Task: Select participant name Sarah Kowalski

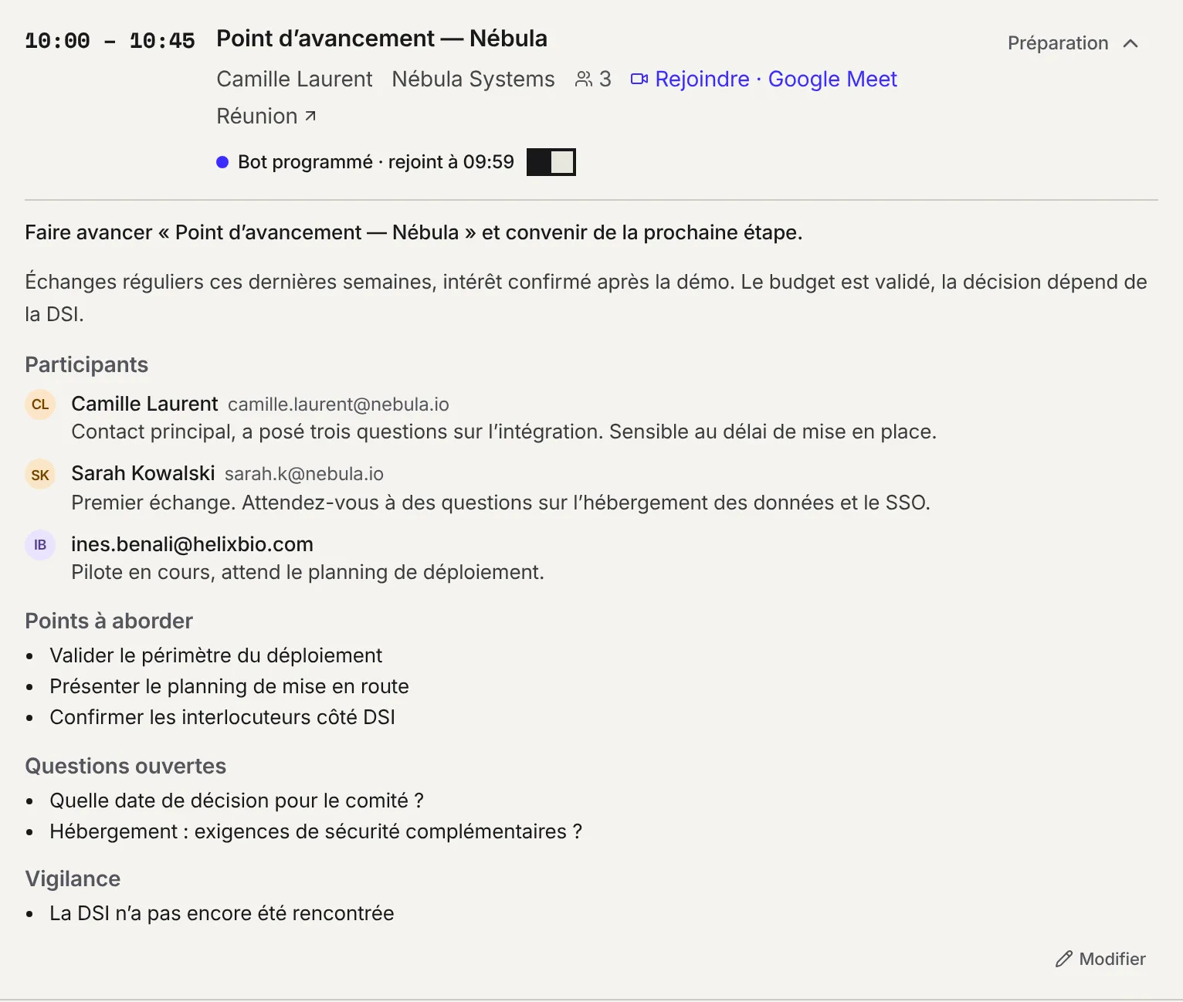Action: (143, 473)
